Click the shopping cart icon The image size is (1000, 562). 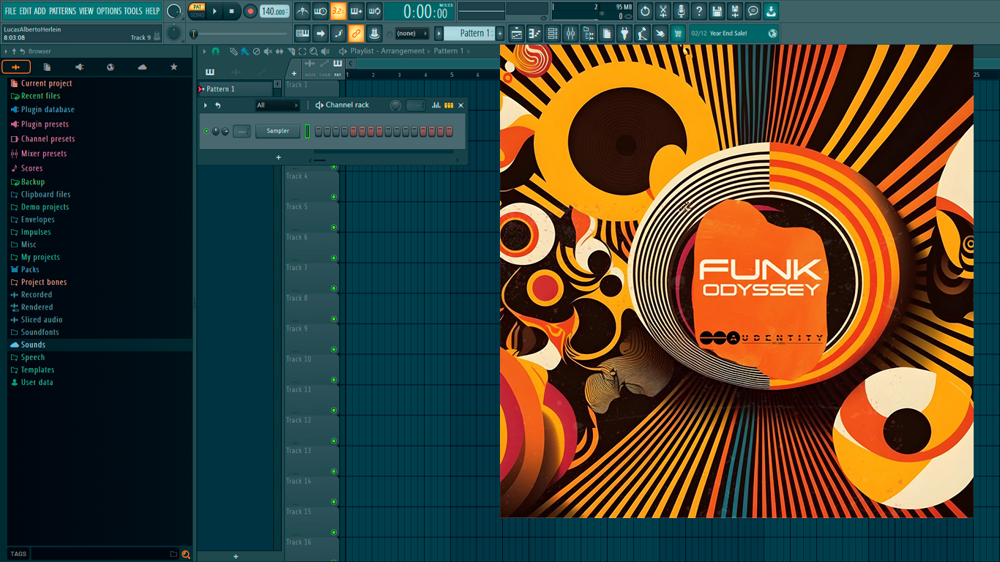pos(678,33)
